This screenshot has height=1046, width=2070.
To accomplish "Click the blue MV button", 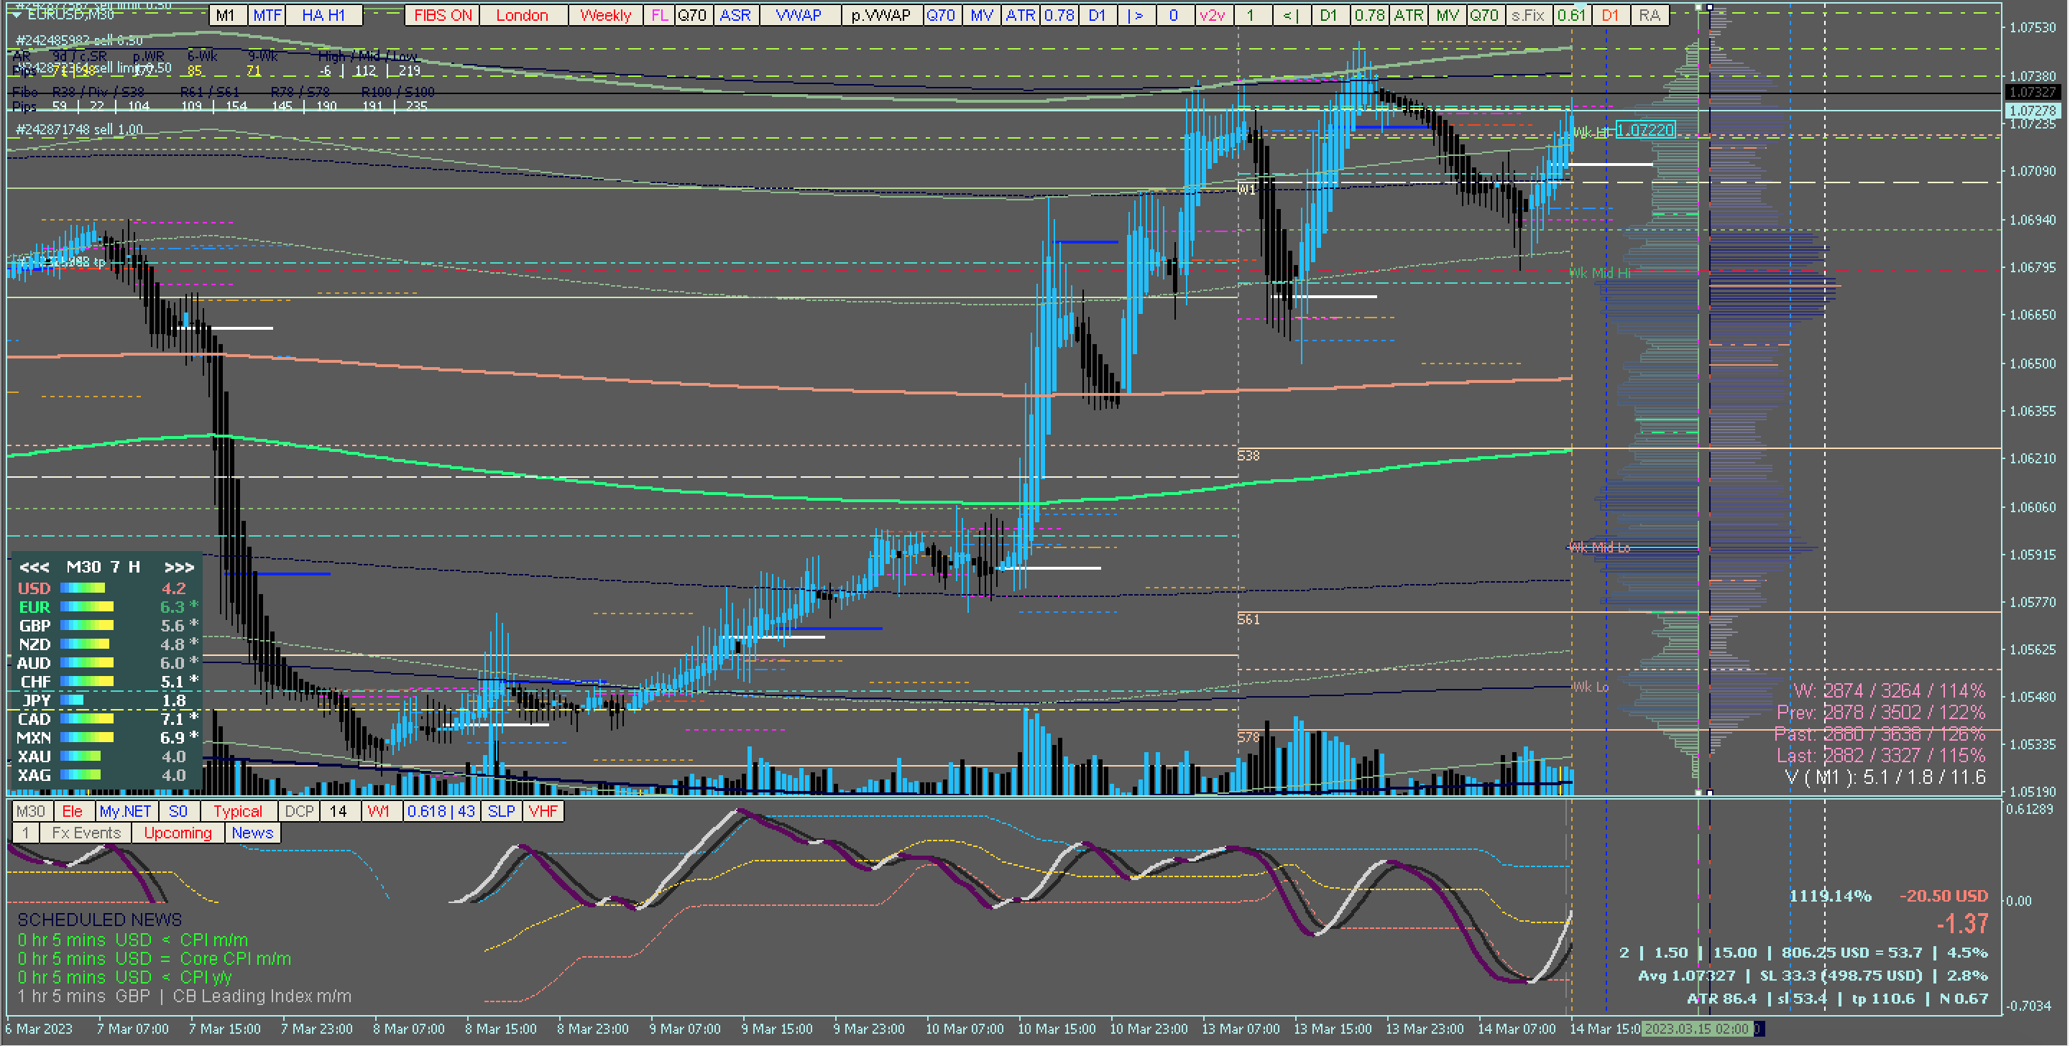I will click(981, 15).
